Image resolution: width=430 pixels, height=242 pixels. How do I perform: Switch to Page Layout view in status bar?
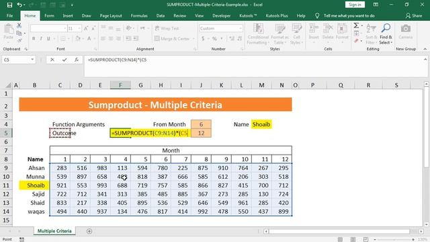(353, 239)
